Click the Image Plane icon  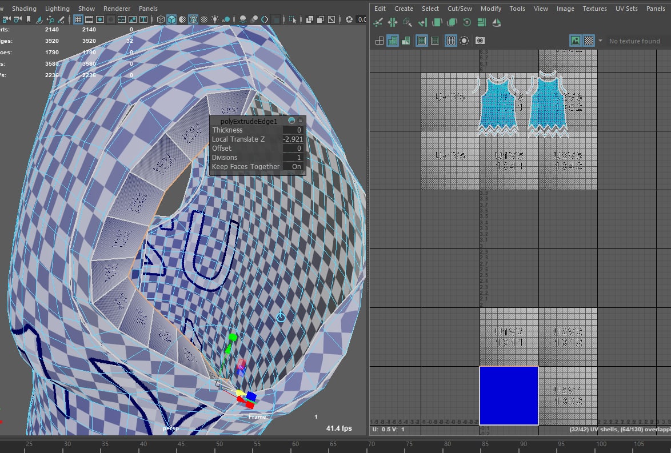40,19
